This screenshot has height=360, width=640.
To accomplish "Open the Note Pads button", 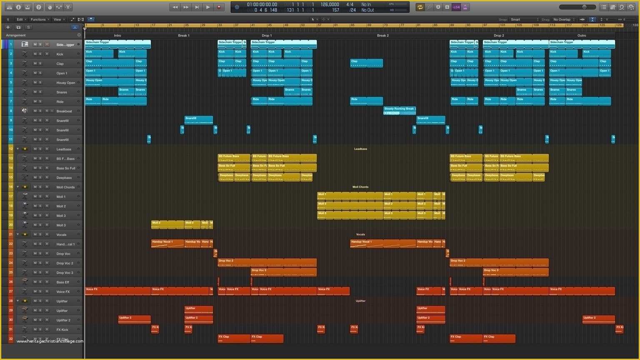I will tap(613, 7).
